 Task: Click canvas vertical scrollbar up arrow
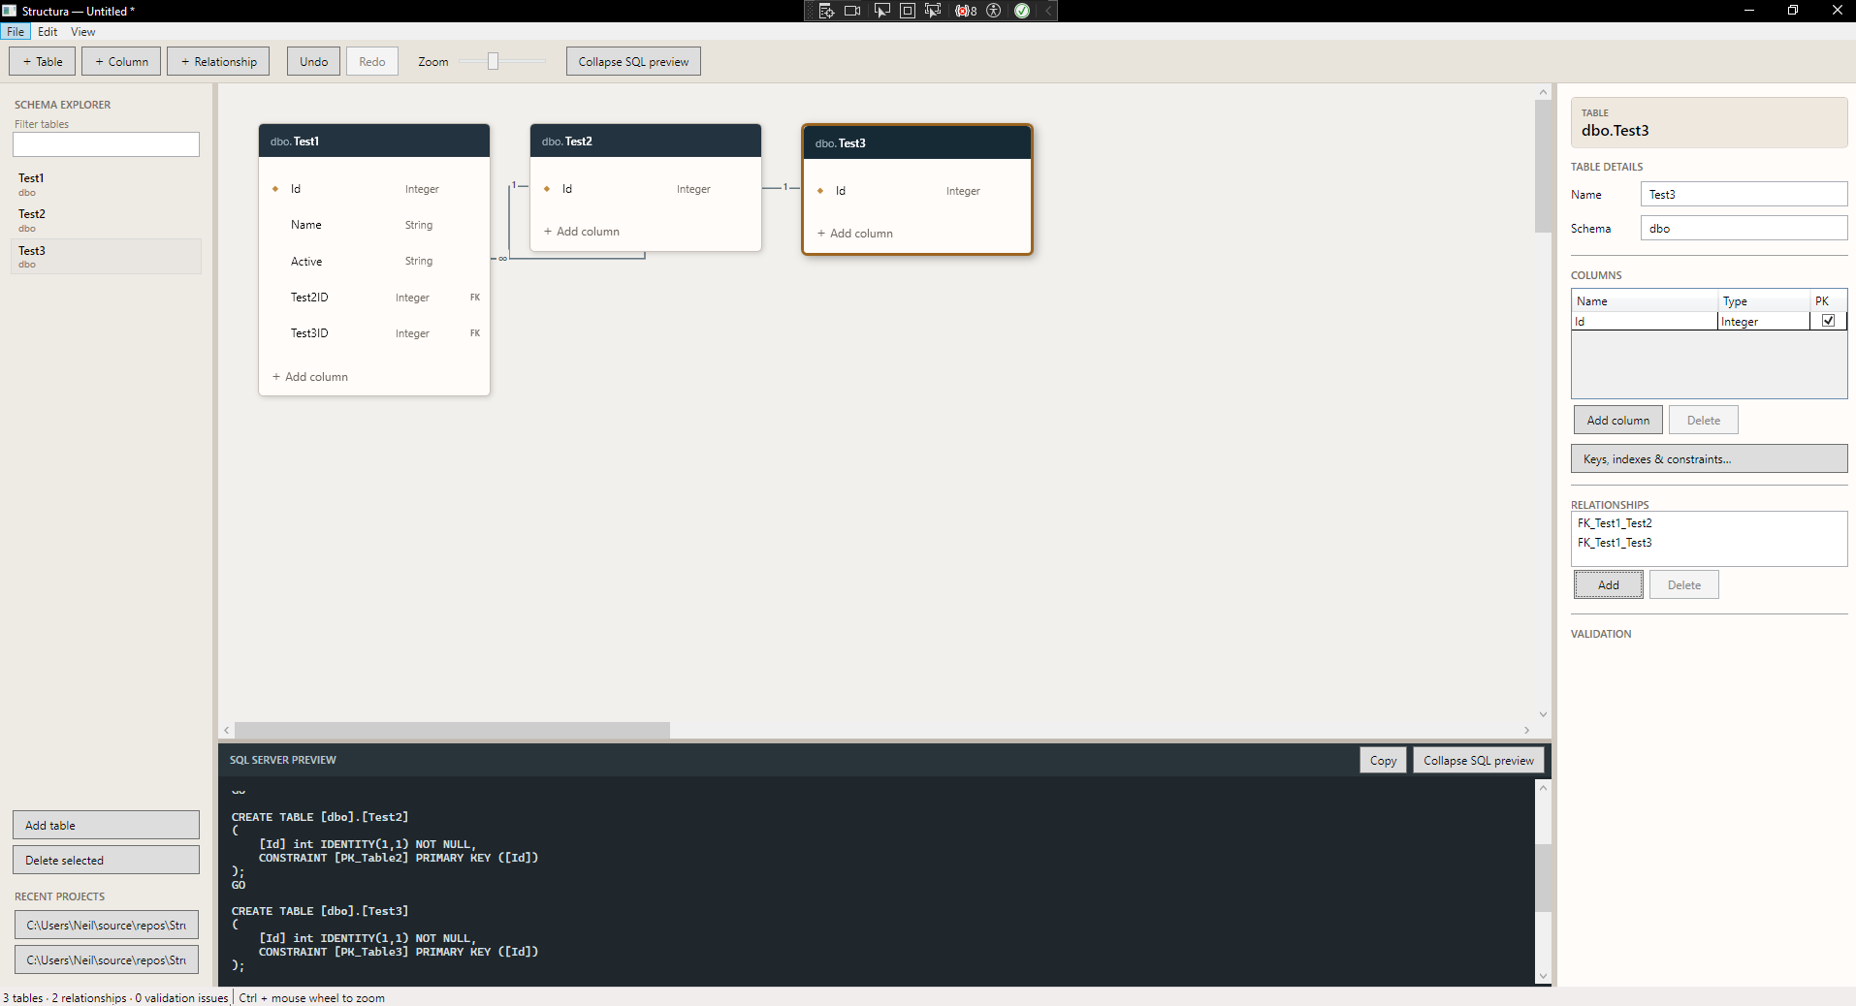[x=1543, y=93]
